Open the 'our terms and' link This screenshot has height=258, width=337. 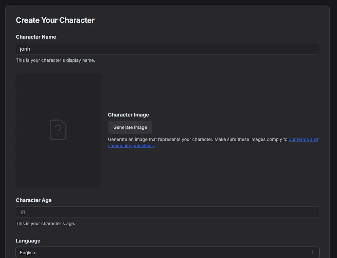tap(303, 139)
